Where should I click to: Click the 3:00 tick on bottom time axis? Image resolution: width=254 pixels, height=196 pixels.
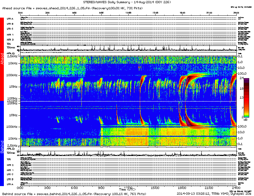click(x=47, y=188)
